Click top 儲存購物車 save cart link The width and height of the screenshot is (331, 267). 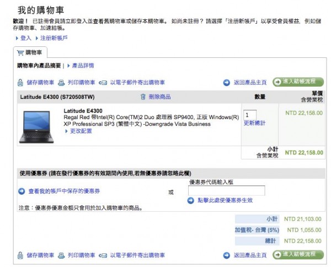click(x=40, y=83)
